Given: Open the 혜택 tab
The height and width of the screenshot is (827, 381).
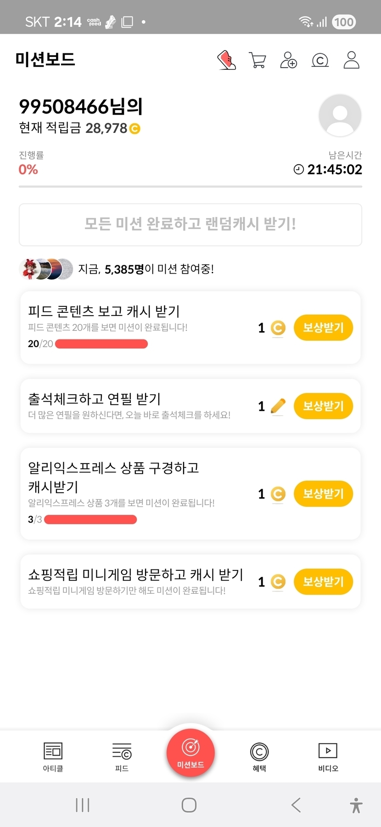Looking at the screenshot, I should (x=259, y=757).
